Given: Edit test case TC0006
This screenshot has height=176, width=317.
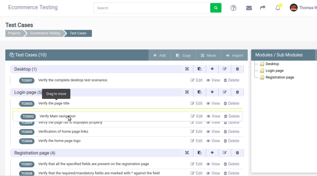Looking at the screenshot, I should [196, 141].
